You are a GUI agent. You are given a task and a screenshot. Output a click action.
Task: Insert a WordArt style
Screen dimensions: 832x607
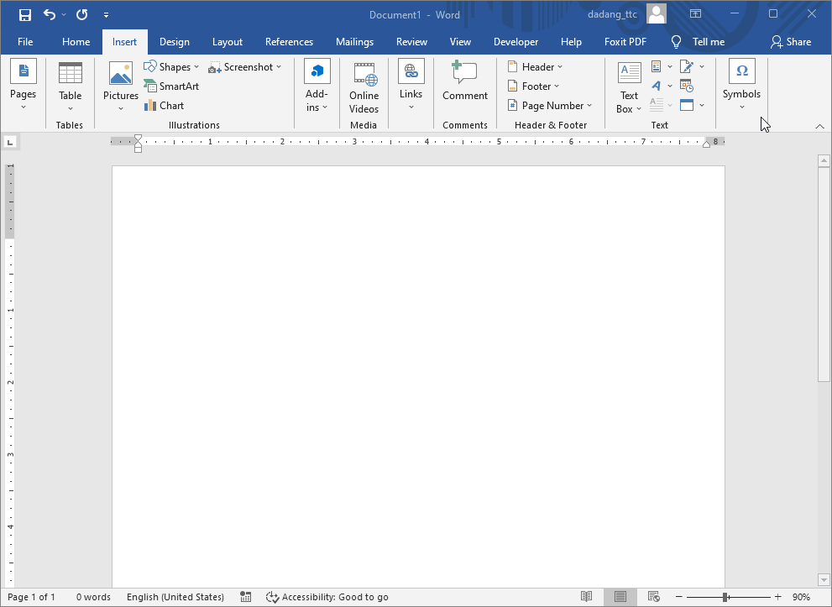tap(657, 86)
